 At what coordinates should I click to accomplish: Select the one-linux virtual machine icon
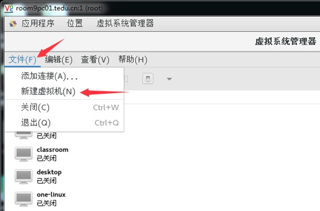point(24,199)
